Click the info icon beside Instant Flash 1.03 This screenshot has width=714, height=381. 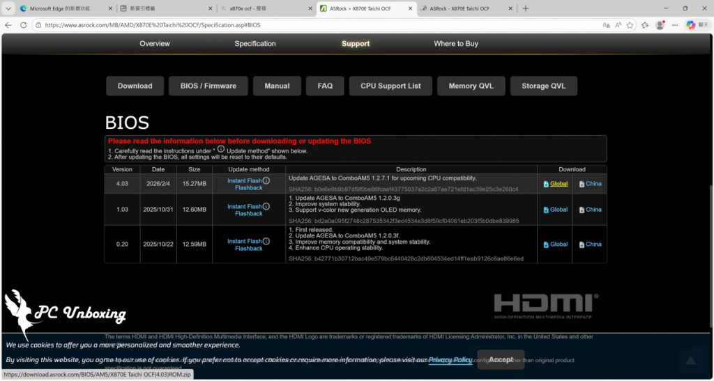click(x=266, y=206)
